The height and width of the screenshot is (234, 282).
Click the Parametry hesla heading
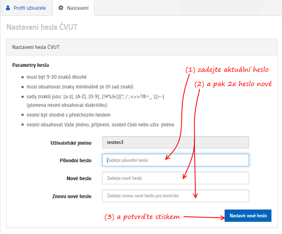(31, 65)
